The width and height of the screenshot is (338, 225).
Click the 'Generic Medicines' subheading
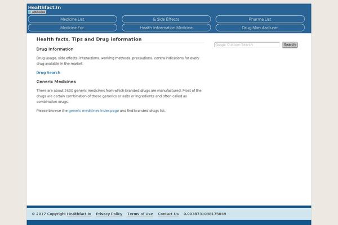[56, 82]
